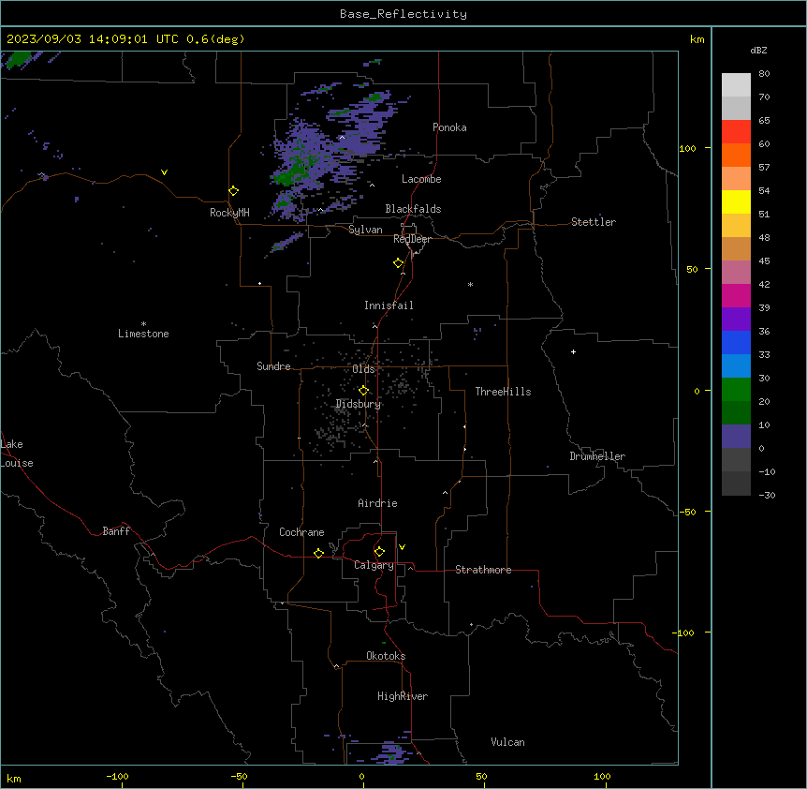Image resolution: width=807 pixels, height=789 pixels.
Task: Click the RockyMH label
Action: click(x=229, y=213)
